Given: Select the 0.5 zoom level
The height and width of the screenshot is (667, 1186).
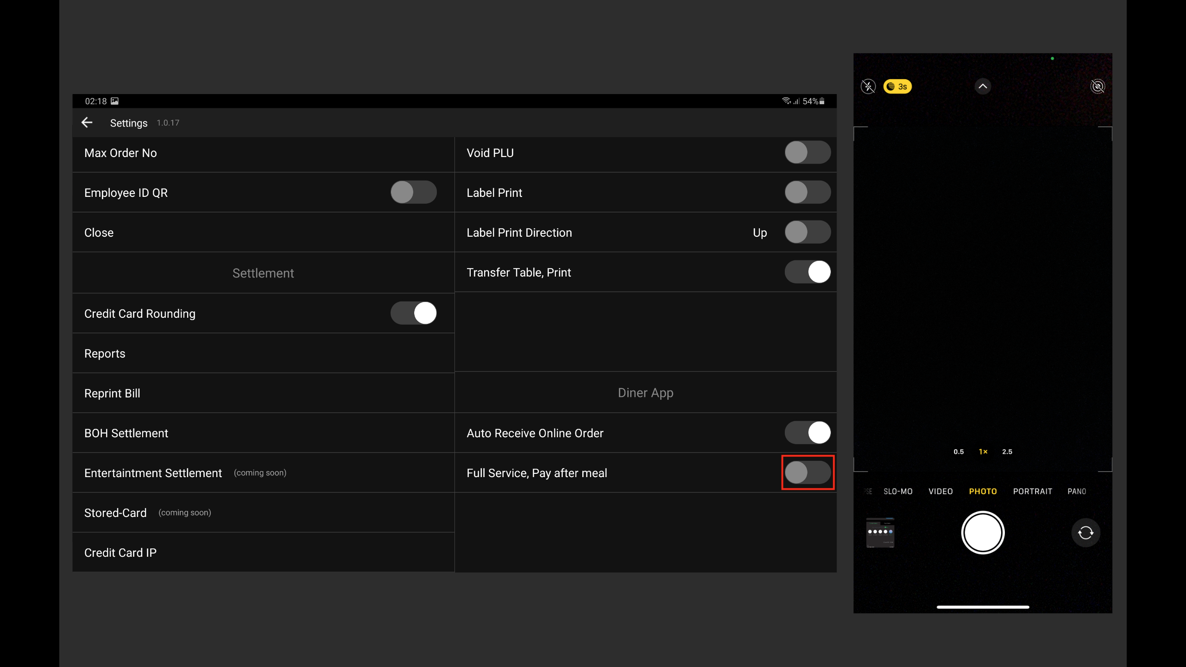Looking at the screenshot, I should (x=959, y=452).
